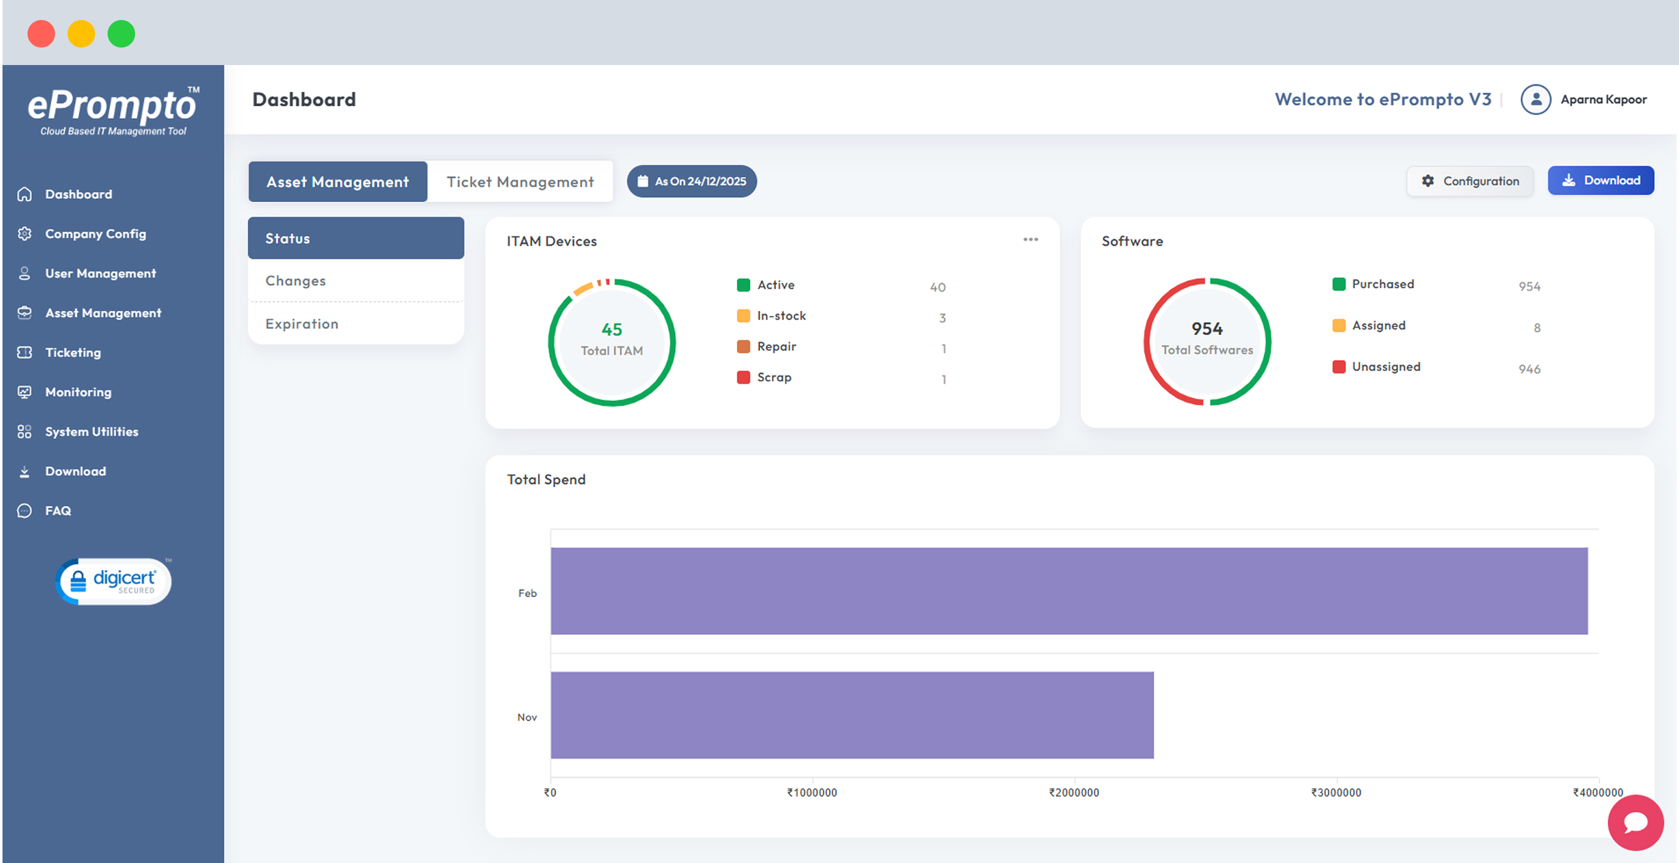Click the green Active legend swatch
1679x863 pixels.
tap(743, 285)
